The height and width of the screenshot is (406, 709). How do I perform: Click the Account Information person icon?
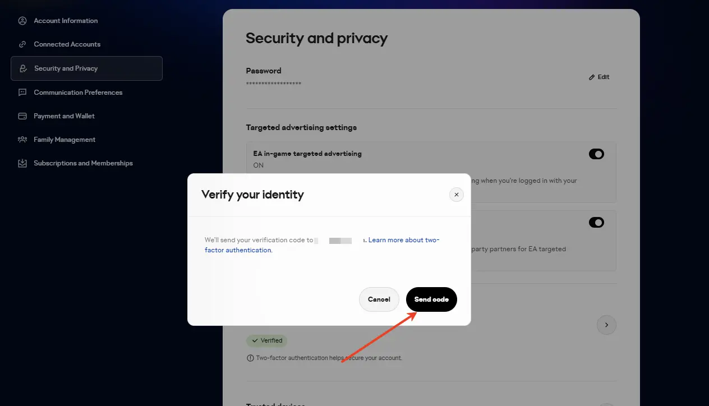click(x=22, y=21)
